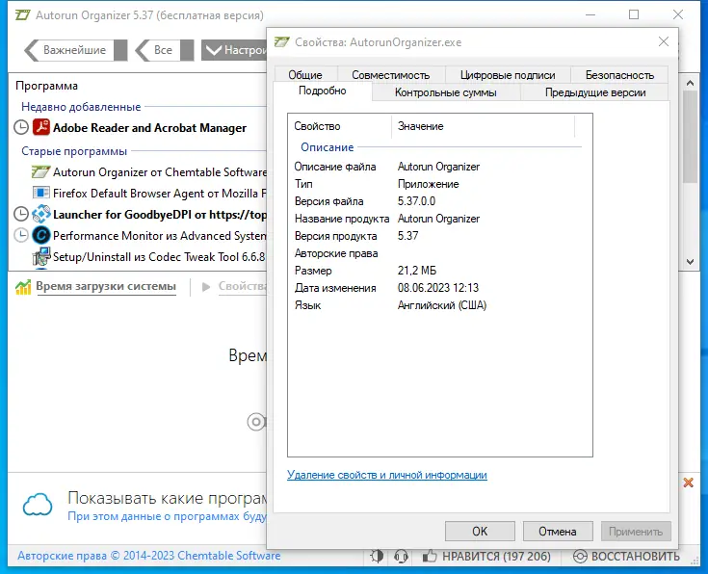
Task: Click the Недавно добавленные group header
Action: pyautogui.click(x=81, y=107)
